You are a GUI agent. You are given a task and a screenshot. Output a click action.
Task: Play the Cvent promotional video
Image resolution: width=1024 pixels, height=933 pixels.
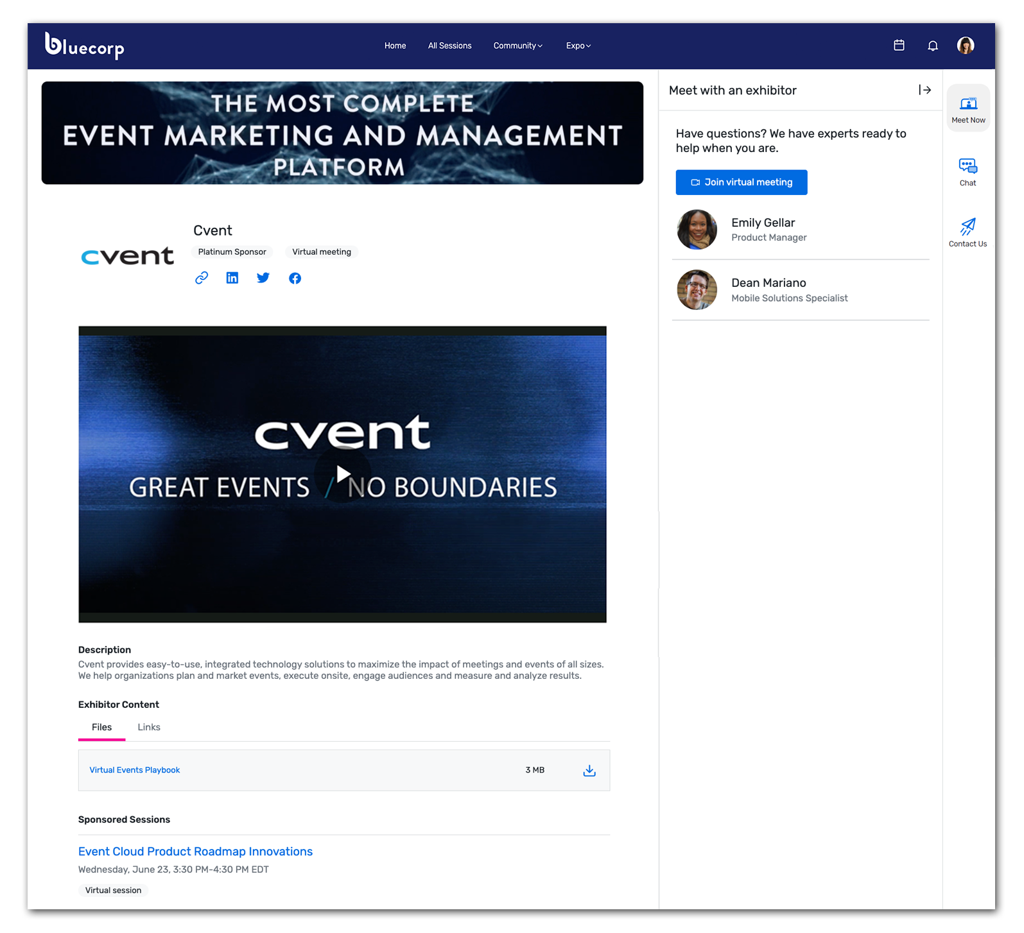(x=343, y=474)
